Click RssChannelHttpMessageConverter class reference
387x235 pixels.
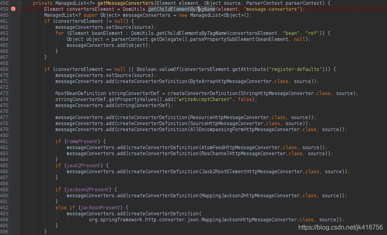point(243,154)
